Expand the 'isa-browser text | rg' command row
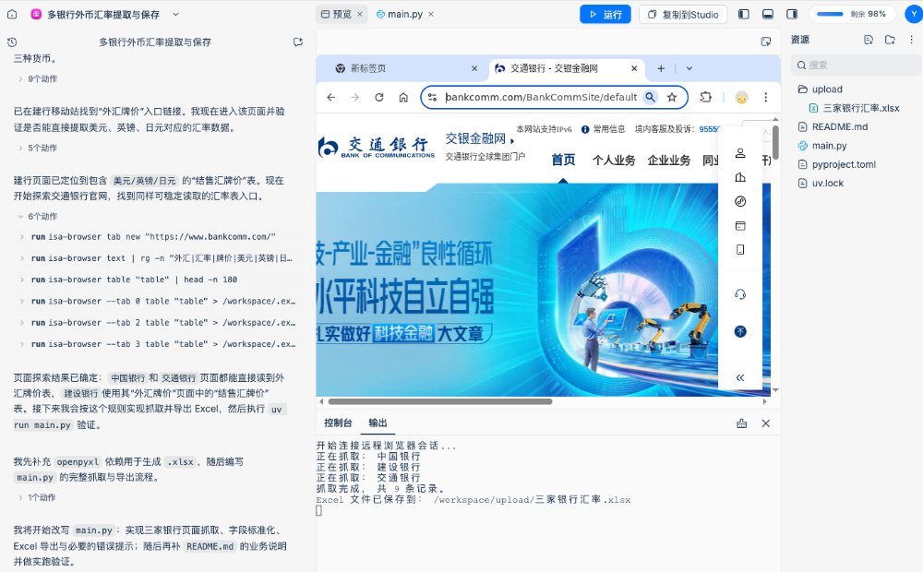The height and width of the screenshot is (572, 923). click(x=159, y=257)
